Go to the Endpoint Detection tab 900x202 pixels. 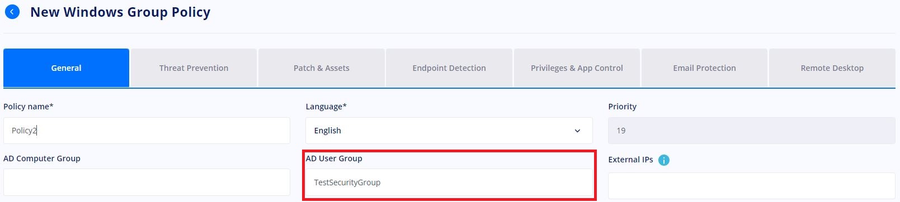tap(449, 68)
